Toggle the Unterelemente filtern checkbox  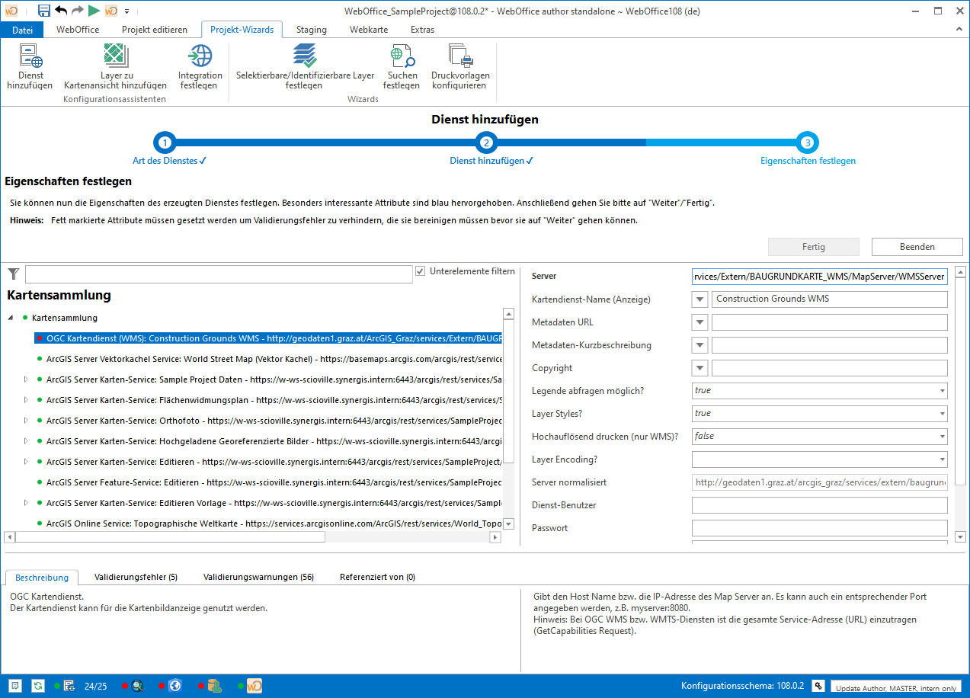[421, 271]
